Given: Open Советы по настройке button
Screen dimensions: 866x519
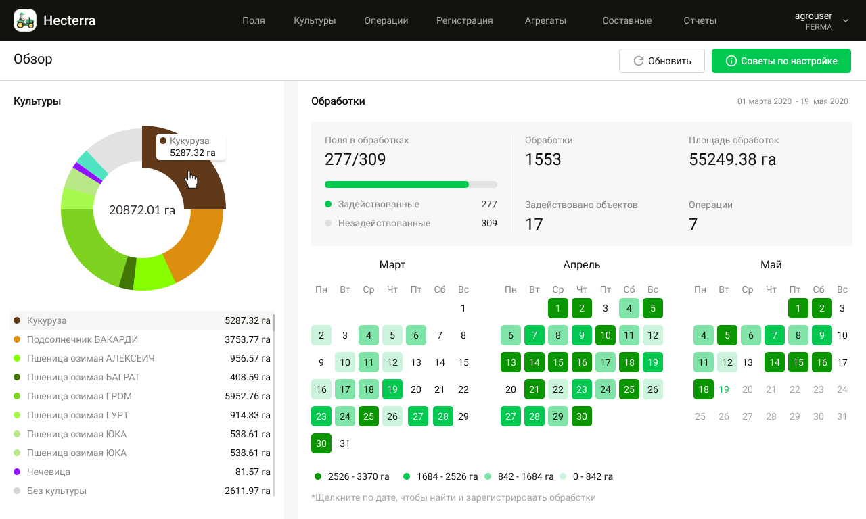Looking at the screenshot, I should click(781, 61).
